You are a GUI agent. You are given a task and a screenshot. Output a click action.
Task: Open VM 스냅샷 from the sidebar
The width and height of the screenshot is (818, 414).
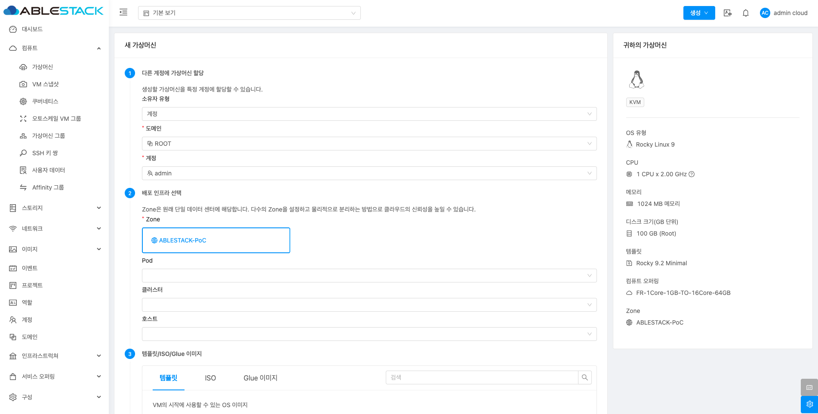click(x=45, y=84)
